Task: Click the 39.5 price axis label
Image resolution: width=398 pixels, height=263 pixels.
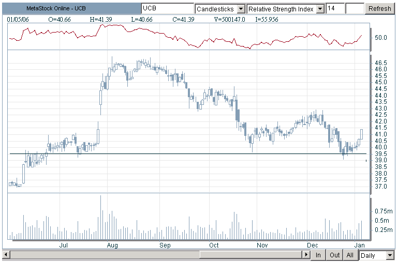Action: [381, 154]
